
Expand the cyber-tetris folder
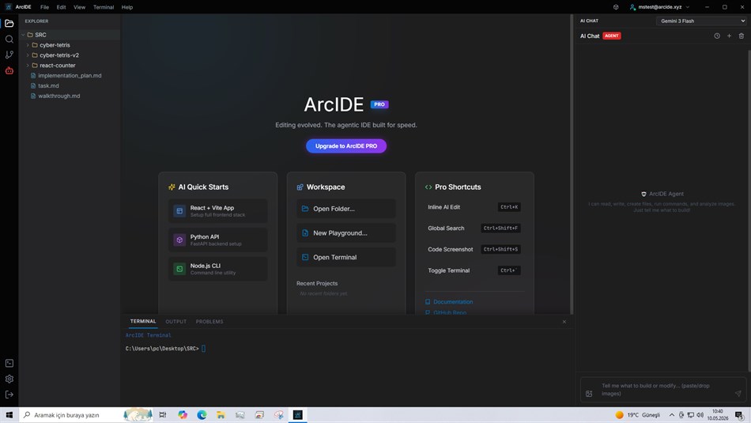[28, 45]
